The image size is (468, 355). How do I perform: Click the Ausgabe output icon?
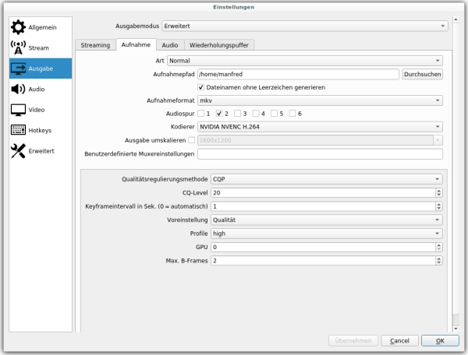tap(18, 69)
